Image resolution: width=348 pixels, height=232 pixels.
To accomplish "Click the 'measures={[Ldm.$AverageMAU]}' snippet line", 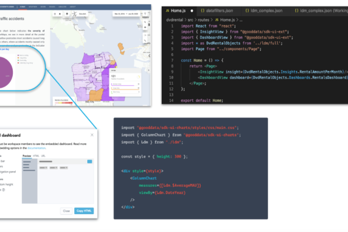I will pos(170,185).
